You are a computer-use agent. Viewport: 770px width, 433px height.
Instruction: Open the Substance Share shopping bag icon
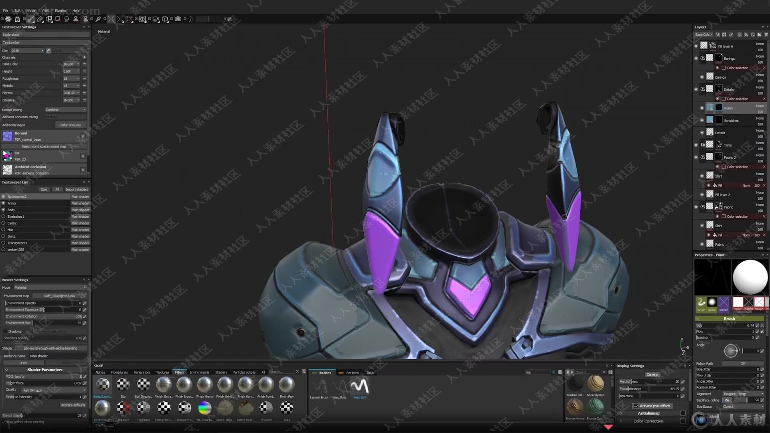pos(18,19)
